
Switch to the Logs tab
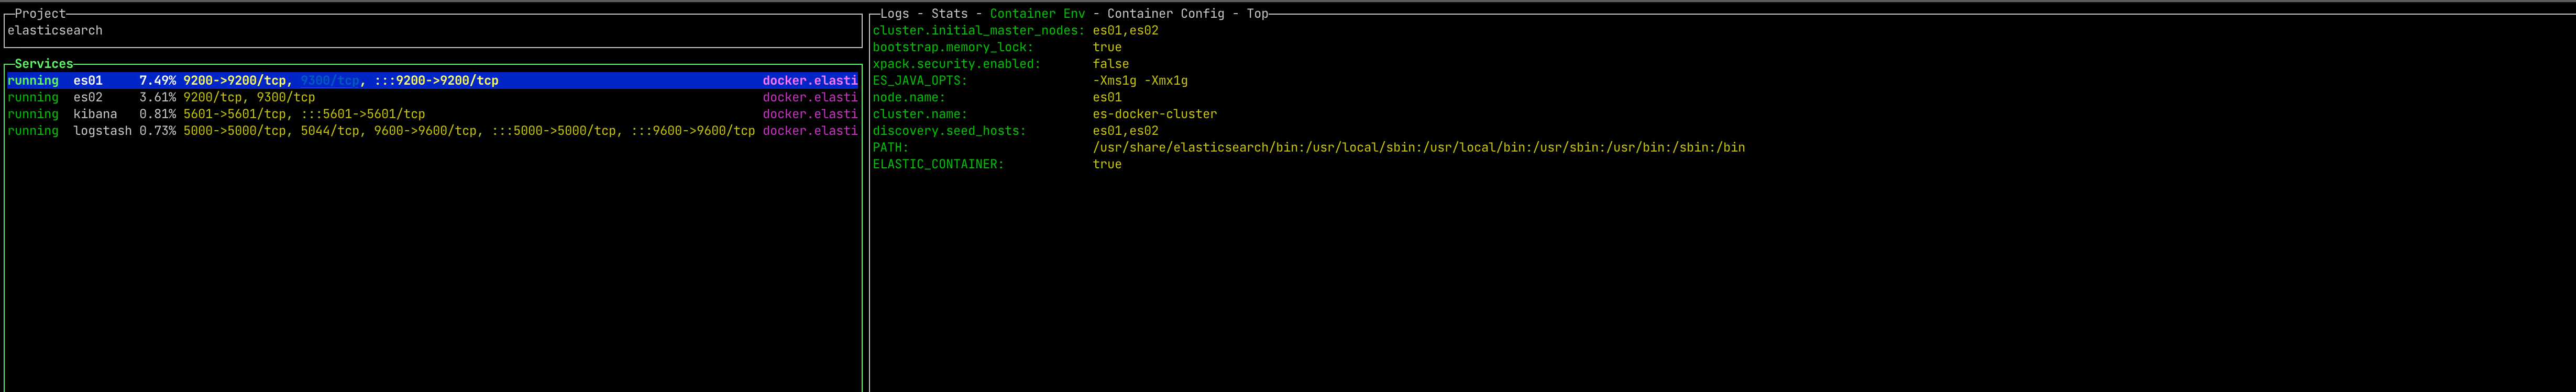pyautogui.click(x=895, y=14)
